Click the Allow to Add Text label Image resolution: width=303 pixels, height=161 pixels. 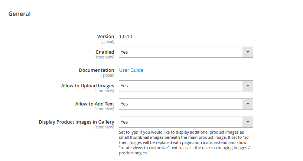95,104
